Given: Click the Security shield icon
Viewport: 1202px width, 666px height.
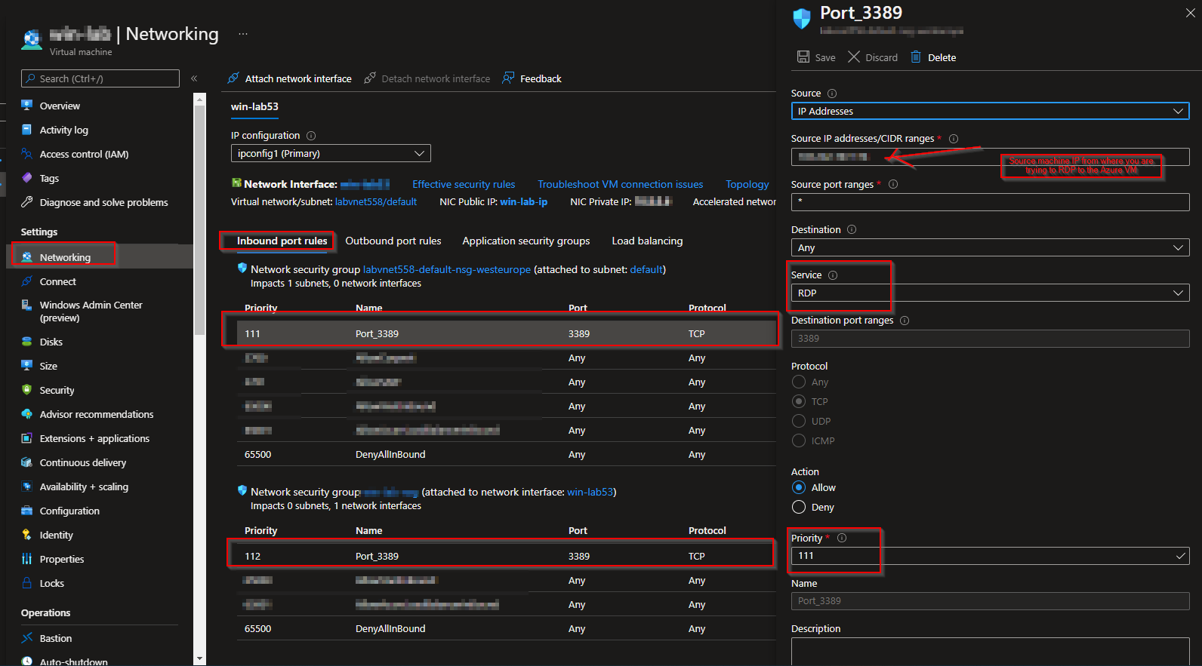Looking at the screenshot, I should 27,390.
